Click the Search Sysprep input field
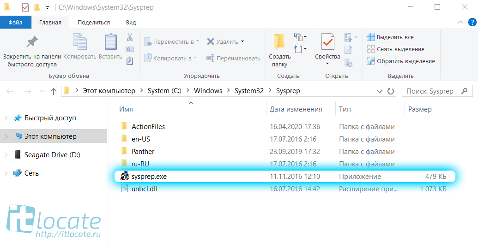The image size is (478, 248). click(x=430, y=91)
